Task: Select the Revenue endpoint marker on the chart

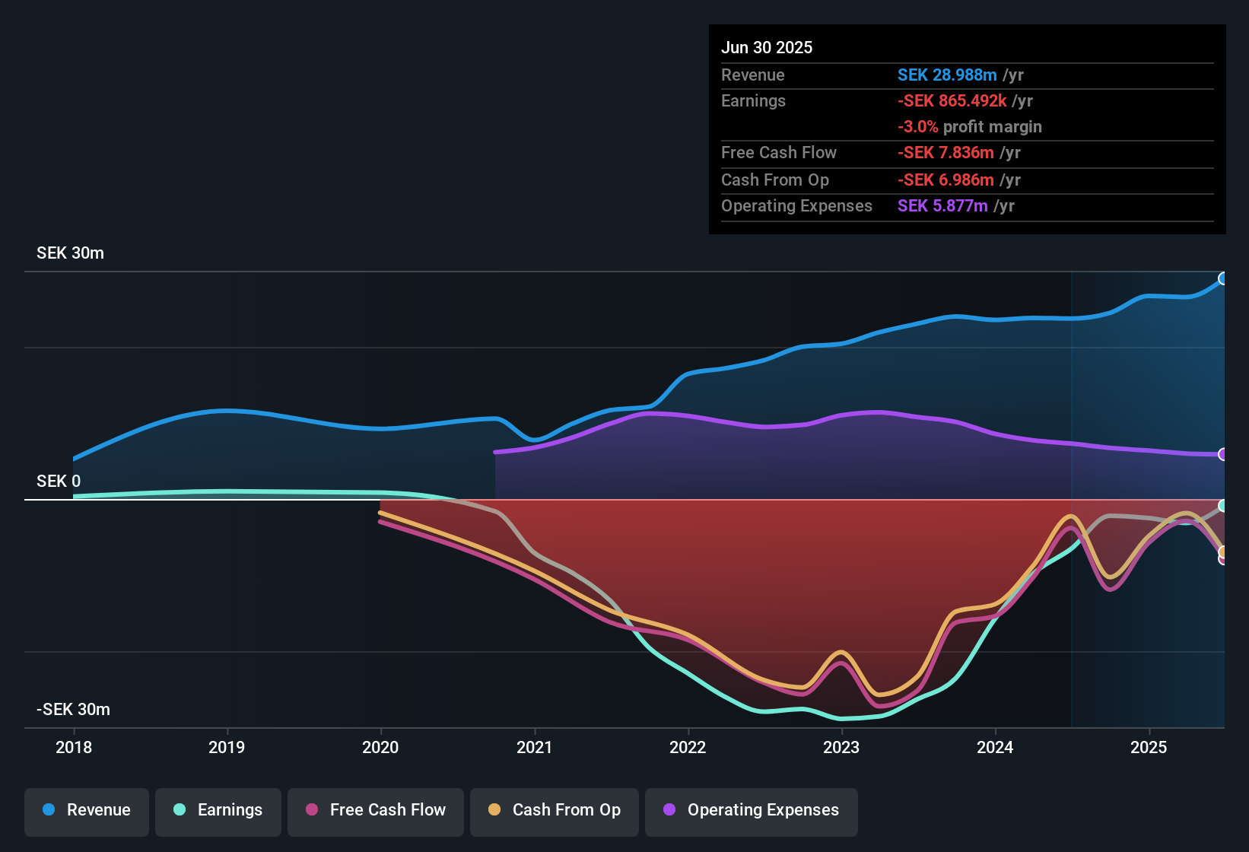Action: coord(1223,280)
